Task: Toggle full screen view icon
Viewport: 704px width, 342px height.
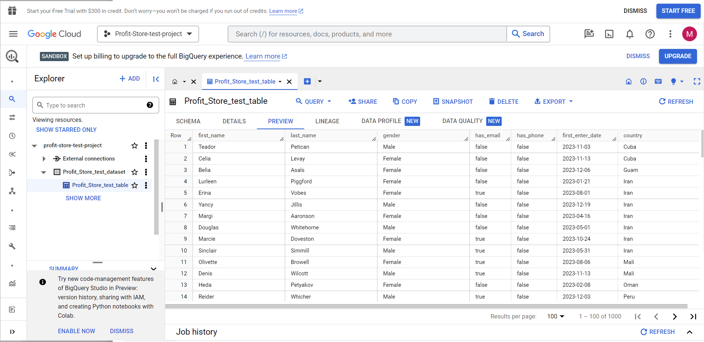Action: point(697,81)
